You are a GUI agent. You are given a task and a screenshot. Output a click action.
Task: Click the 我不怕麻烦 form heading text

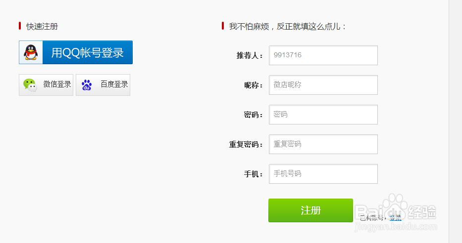coord(288,26)
